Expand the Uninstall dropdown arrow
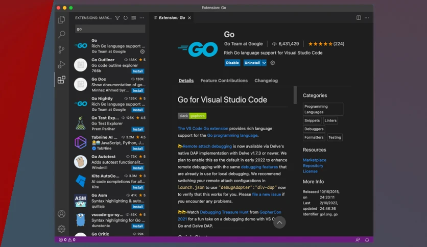Image resolution: width=427 pixels, height=247 pixels. click(264, 63)
